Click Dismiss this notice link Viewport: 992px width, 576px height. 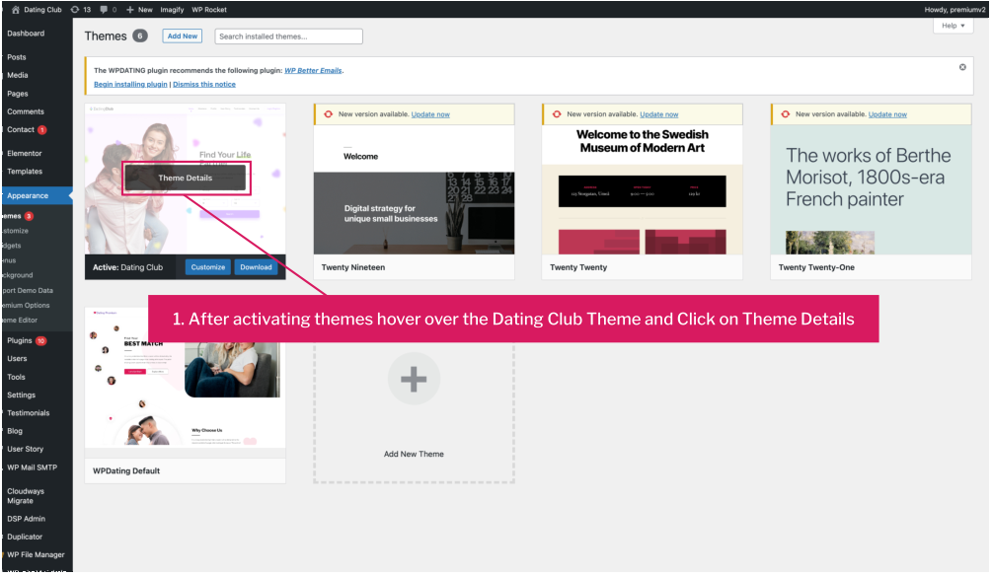204,84
